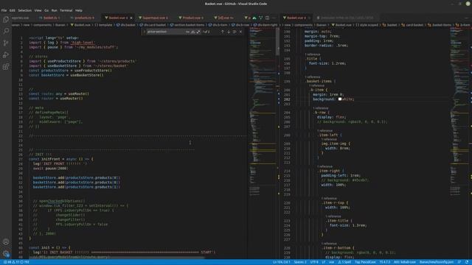472x265 pixels.
Task: Open the style scoped breadcrumb in the right editor
Action: [367, 25]
